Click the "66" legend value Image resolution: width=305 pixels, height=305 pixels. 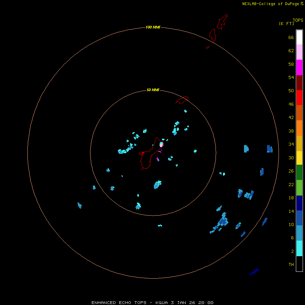pyautogui.click(x=291, y=38)
